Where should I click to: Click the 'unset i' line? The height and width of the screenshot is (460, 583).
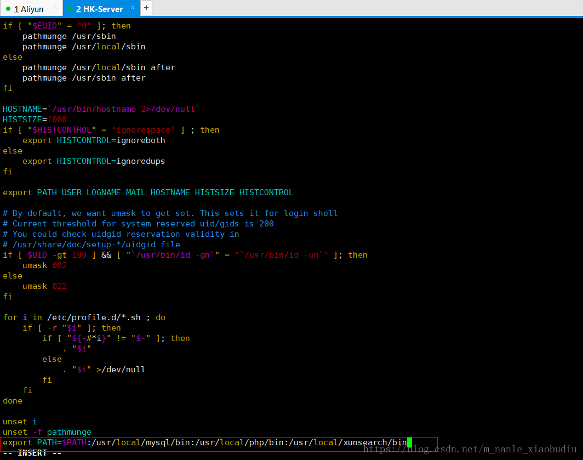[20, 422]
